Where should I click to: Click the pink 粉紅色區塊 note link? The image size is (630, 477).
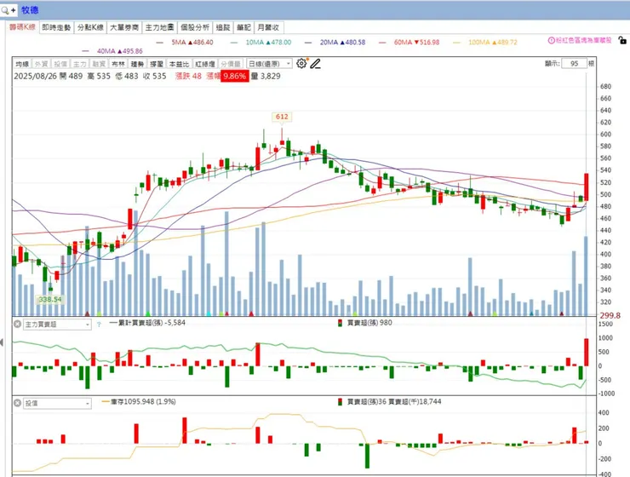click(x=583, y=41)
